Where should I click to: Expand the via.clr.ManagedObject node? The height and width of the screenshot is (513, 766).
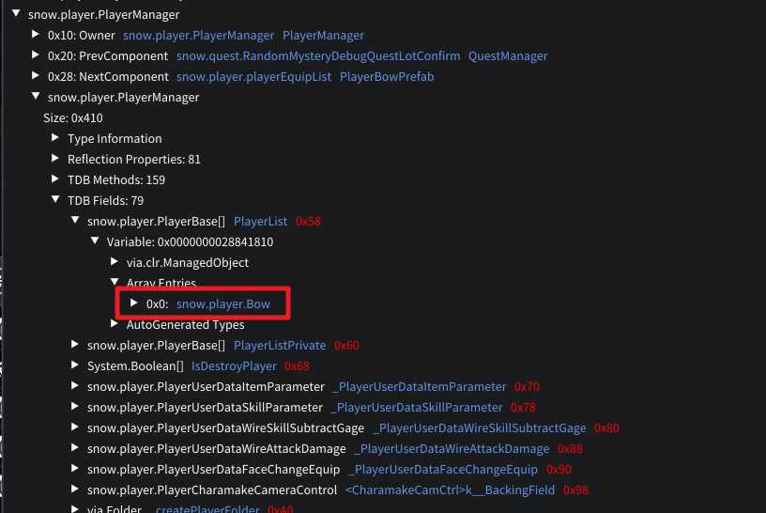coord(115,262)
